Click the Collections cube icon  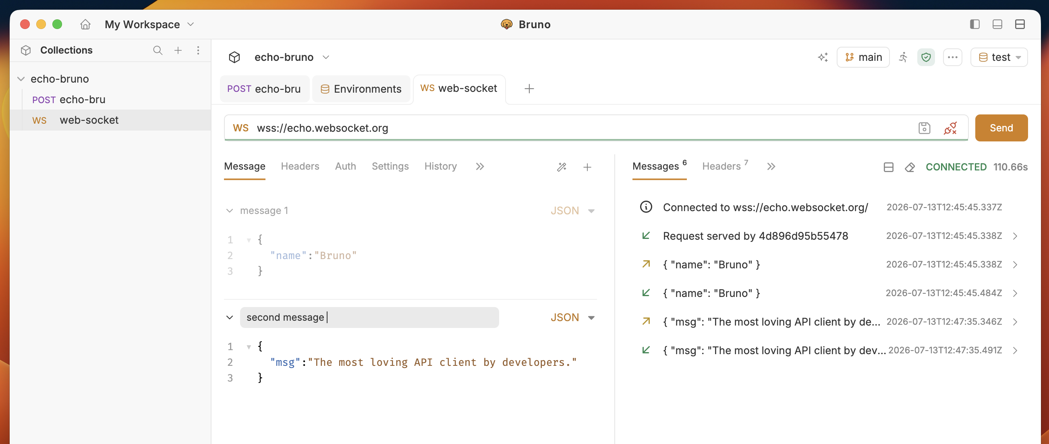[x=26, y=50]
